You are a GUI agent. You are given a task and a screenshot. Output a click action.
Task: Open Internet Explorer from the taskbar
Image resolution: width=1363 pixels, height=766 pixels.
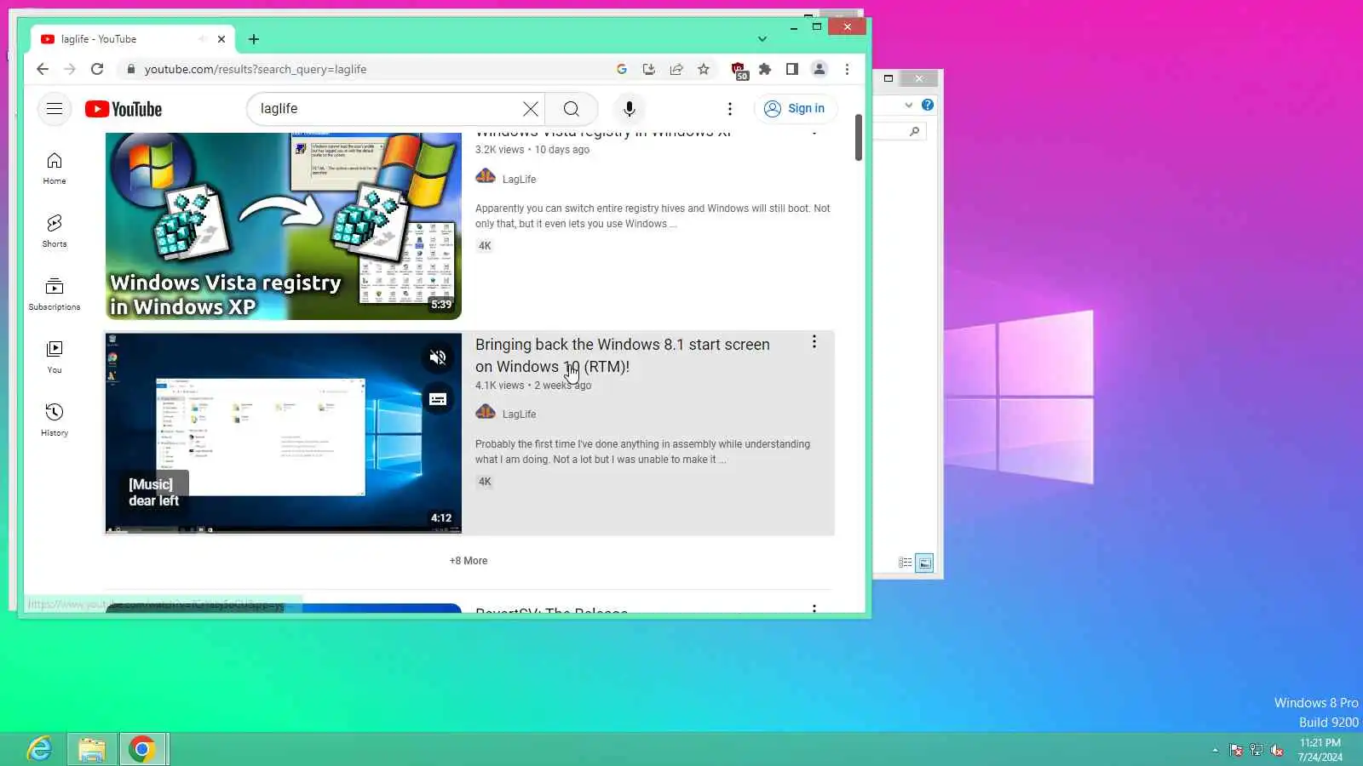tap(39, 749)
